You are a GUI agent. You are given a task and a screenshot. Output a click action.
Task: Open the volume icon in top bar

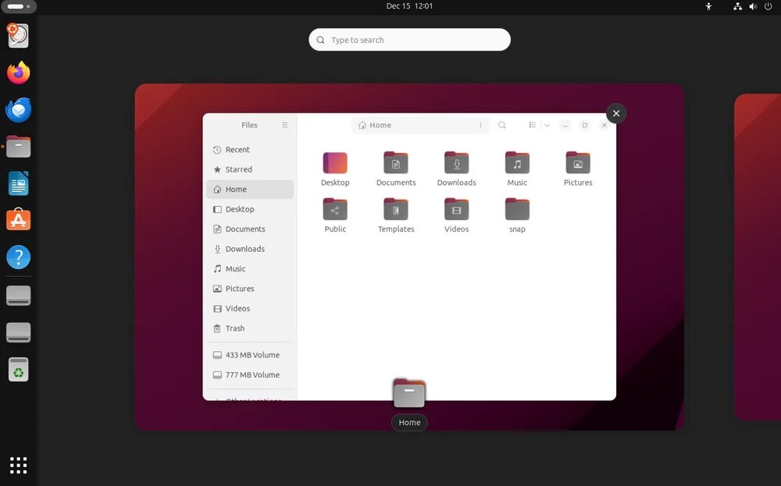tap(753, 6)
